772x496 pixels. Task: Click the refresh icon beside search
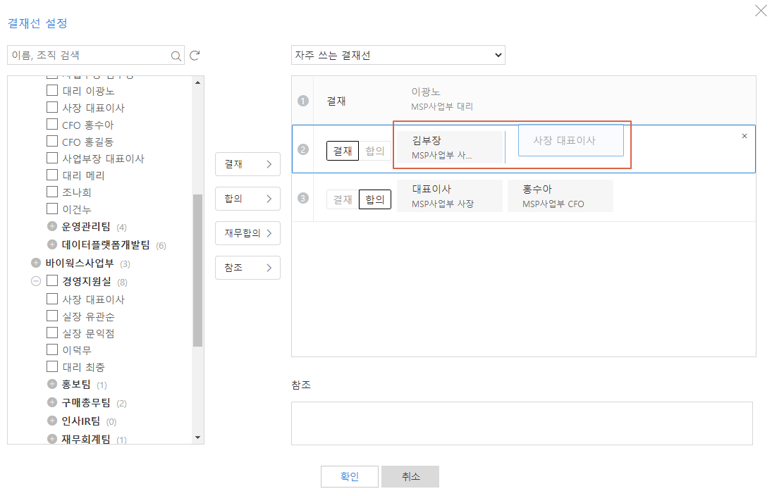click(x=195, y=56)
